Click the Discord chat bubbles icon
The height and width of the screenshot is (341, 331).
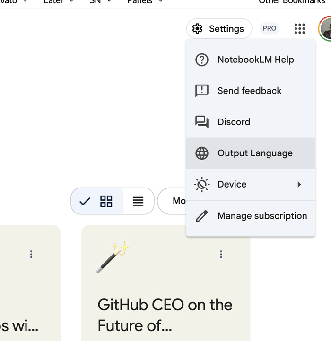point(202,122)
